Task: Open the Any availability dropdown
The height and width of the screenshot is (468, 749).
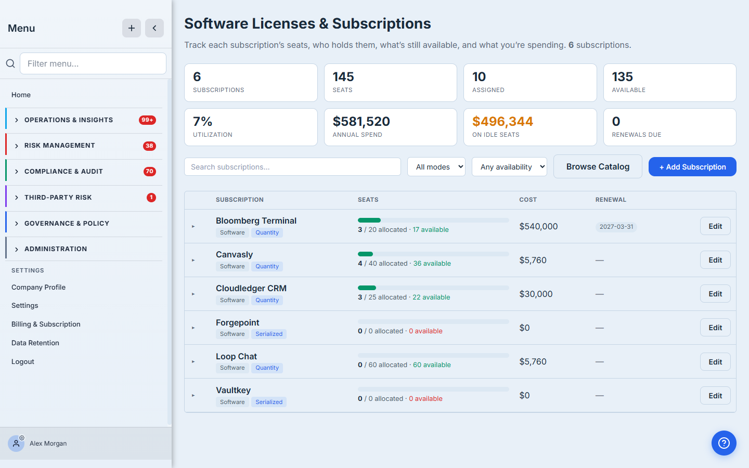Action: pos(509,167)
